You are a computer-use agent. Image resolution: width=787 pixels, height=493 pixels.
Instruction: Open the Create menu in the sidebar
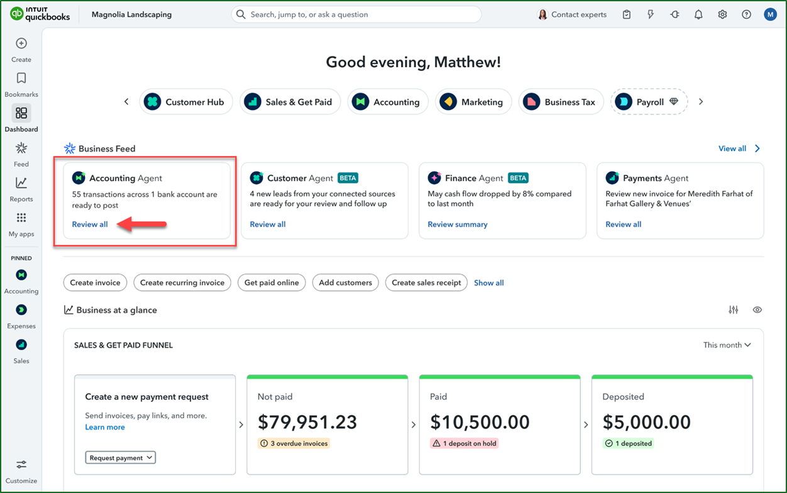click(x=21, y=50)
